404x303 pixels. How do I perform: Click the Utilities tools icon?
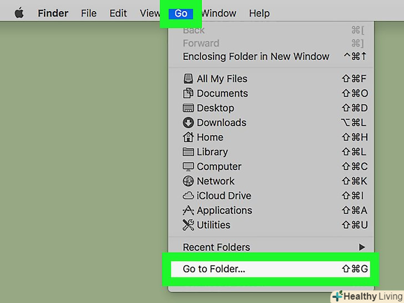click(188, 225)
